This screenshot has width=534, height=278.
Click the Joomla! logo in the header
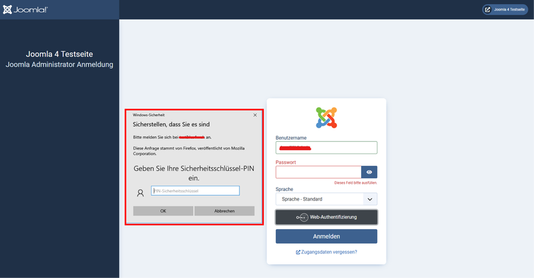[25, 9]
